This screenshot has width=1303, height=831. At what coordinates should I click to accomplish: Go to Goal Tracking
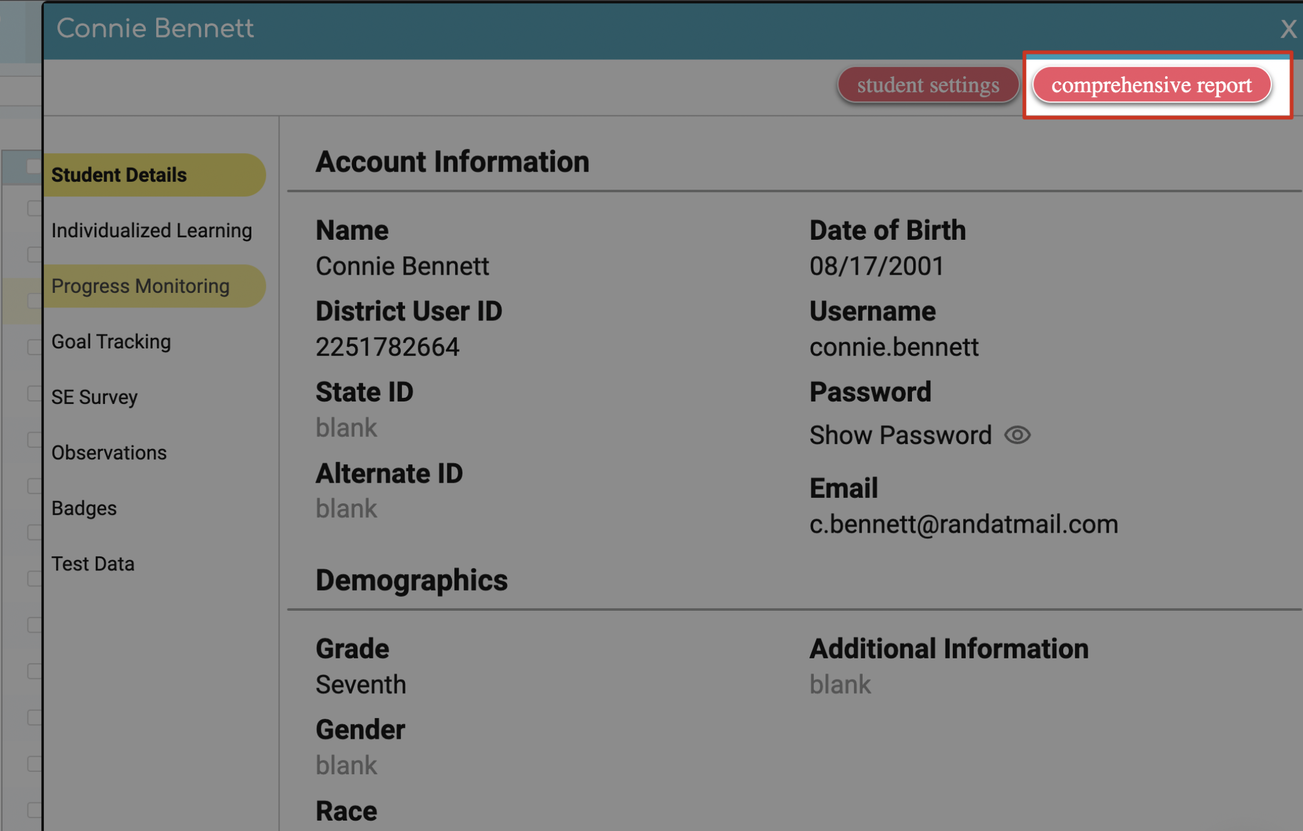pos(111,342)
